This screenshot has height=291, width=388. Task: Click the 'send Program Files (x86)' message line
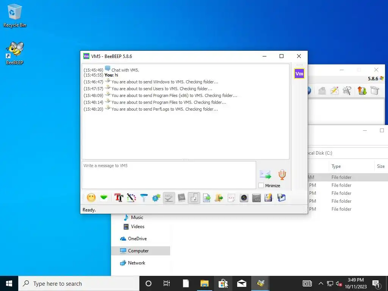point(174,95)
